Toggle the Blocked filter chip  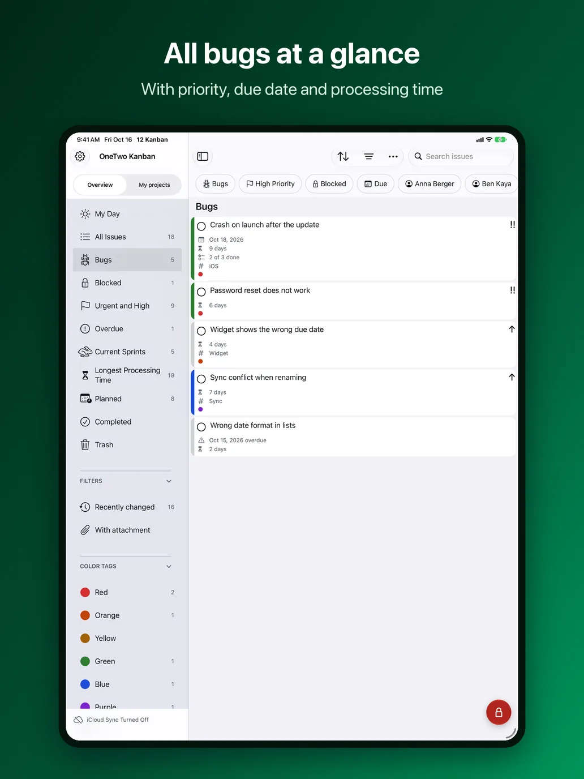click(x=329, y=184)
